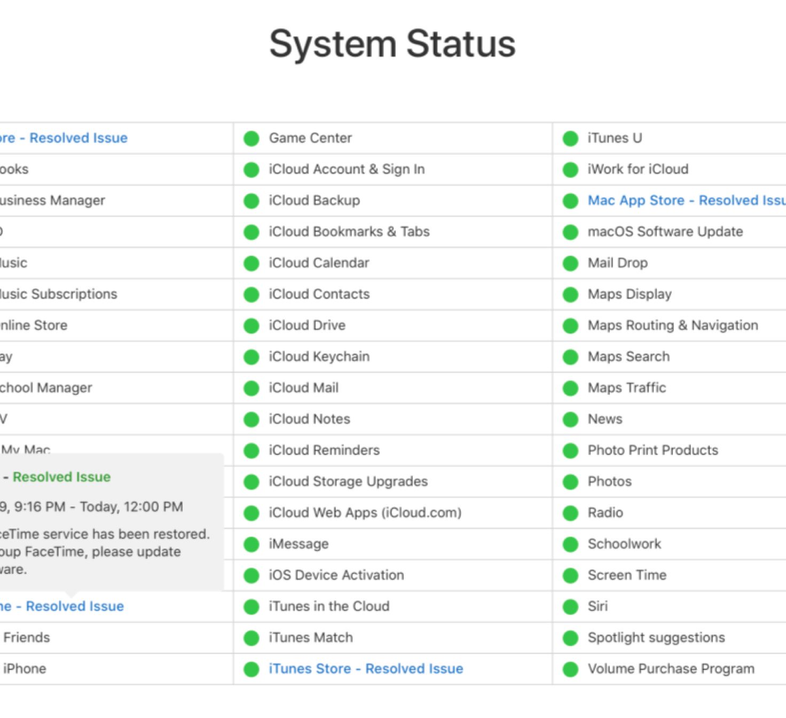Click the iOS Device Activation entry
Viewport: 786px width, 718px height.
(x=336, y=575)
